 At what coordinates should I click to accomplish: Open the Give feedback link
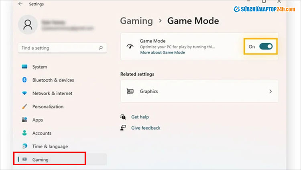click(146, 128)
